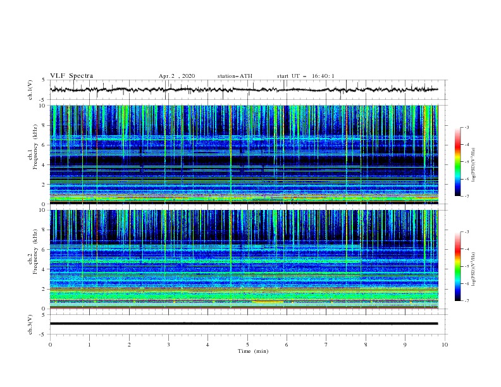Click the 4 kHz tick of ch.1 spectrogram
The height and width of the screenshot is (387, 501).
(x=44, y=165)
